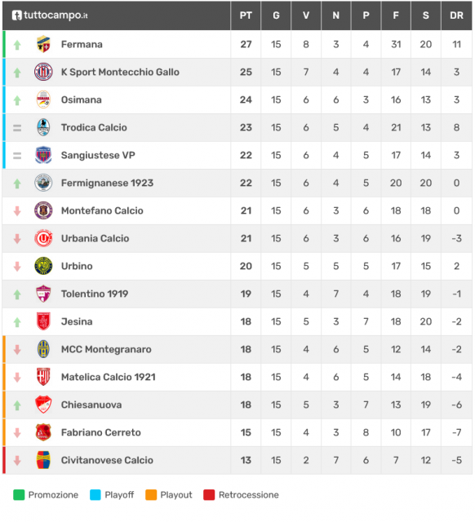The width and height of the screenshot is (475, 522).
Task: Select the Urbino yellow-blue badge
Action: tap(43, 266)
